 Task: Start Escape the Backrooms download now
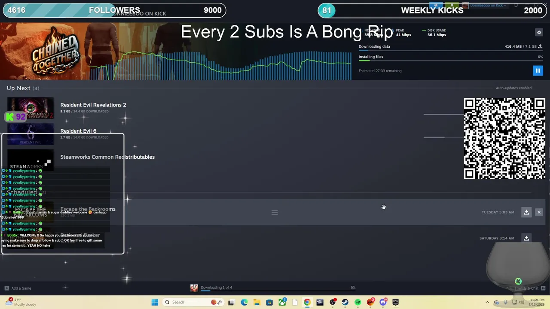(526, 212)
